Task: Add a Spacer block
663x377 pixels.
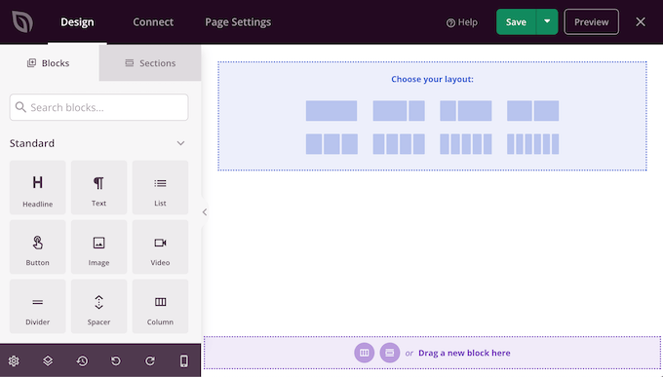Action: (x=98, y=307)
